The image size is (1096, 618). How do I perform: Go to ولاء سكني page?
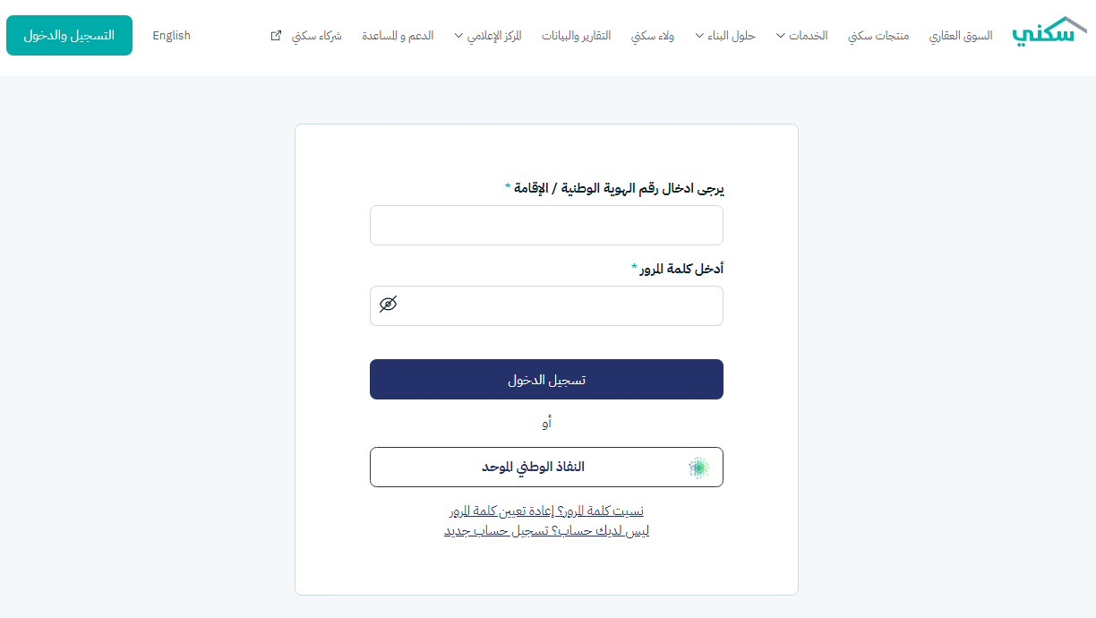pos(653,36)
